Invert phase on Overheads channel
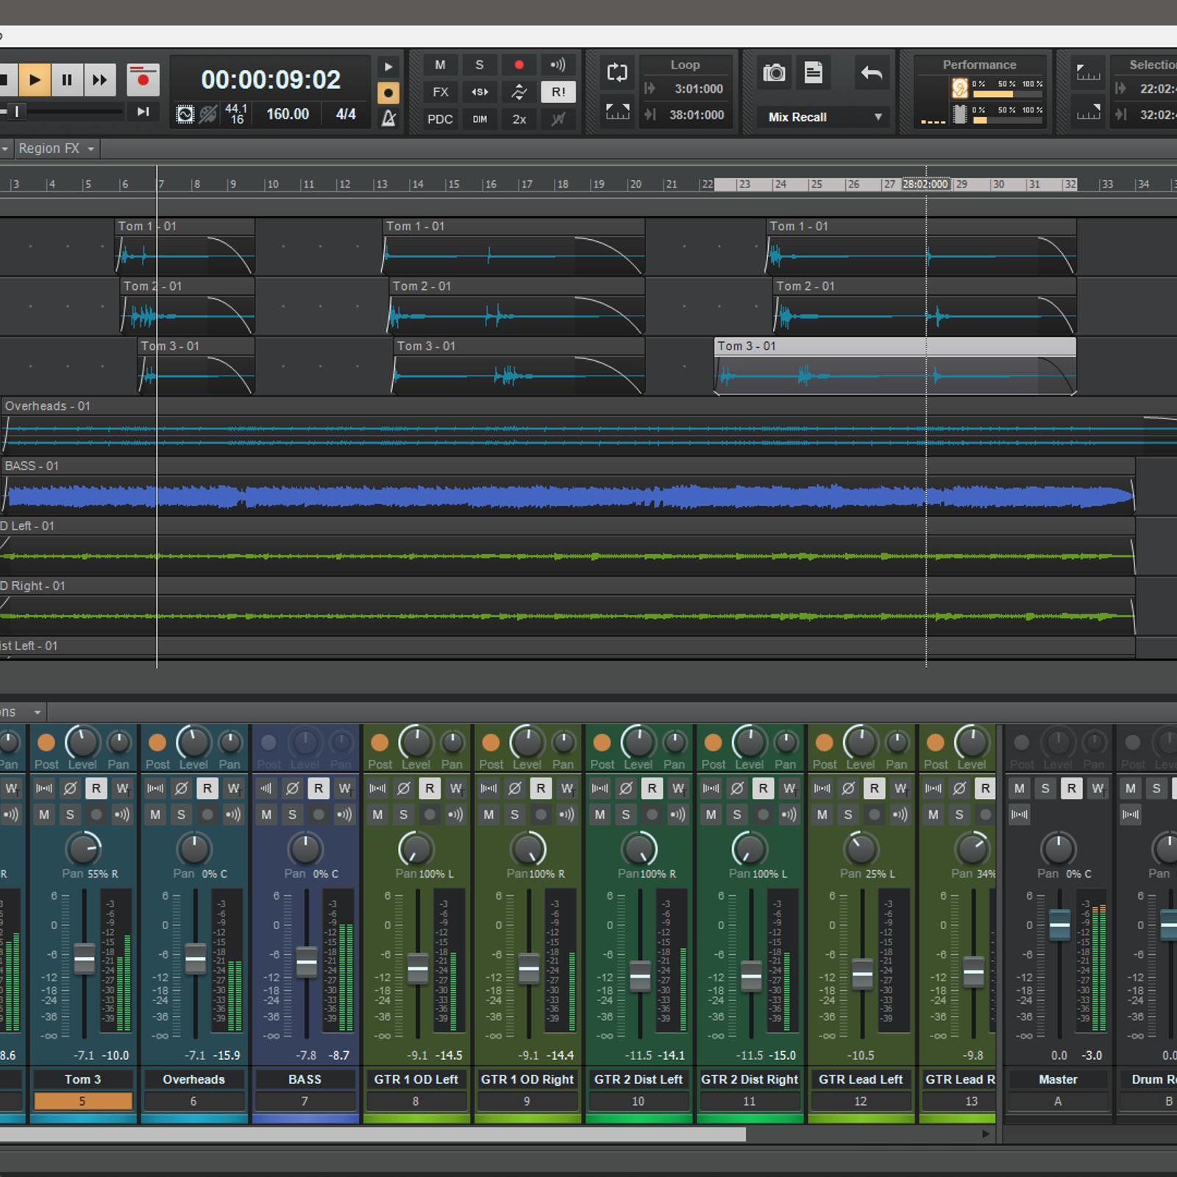 coord(181,789)
